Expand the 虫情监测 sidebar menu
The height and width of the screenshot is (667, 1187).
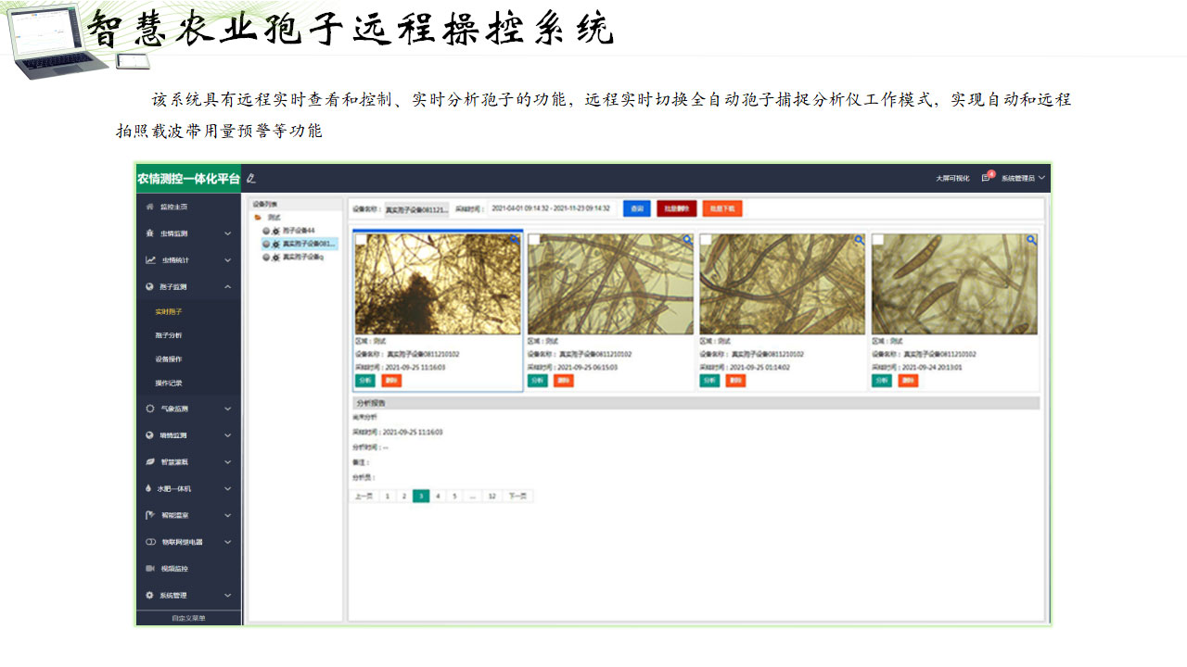click(x=228, y=233)
